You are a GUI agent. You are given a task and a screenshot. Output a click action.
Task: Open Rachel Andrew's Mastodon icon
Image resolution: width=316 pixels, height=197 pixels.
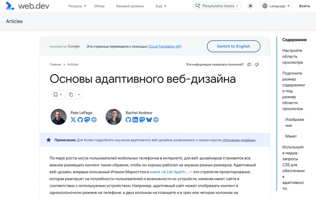coord(142,120)
